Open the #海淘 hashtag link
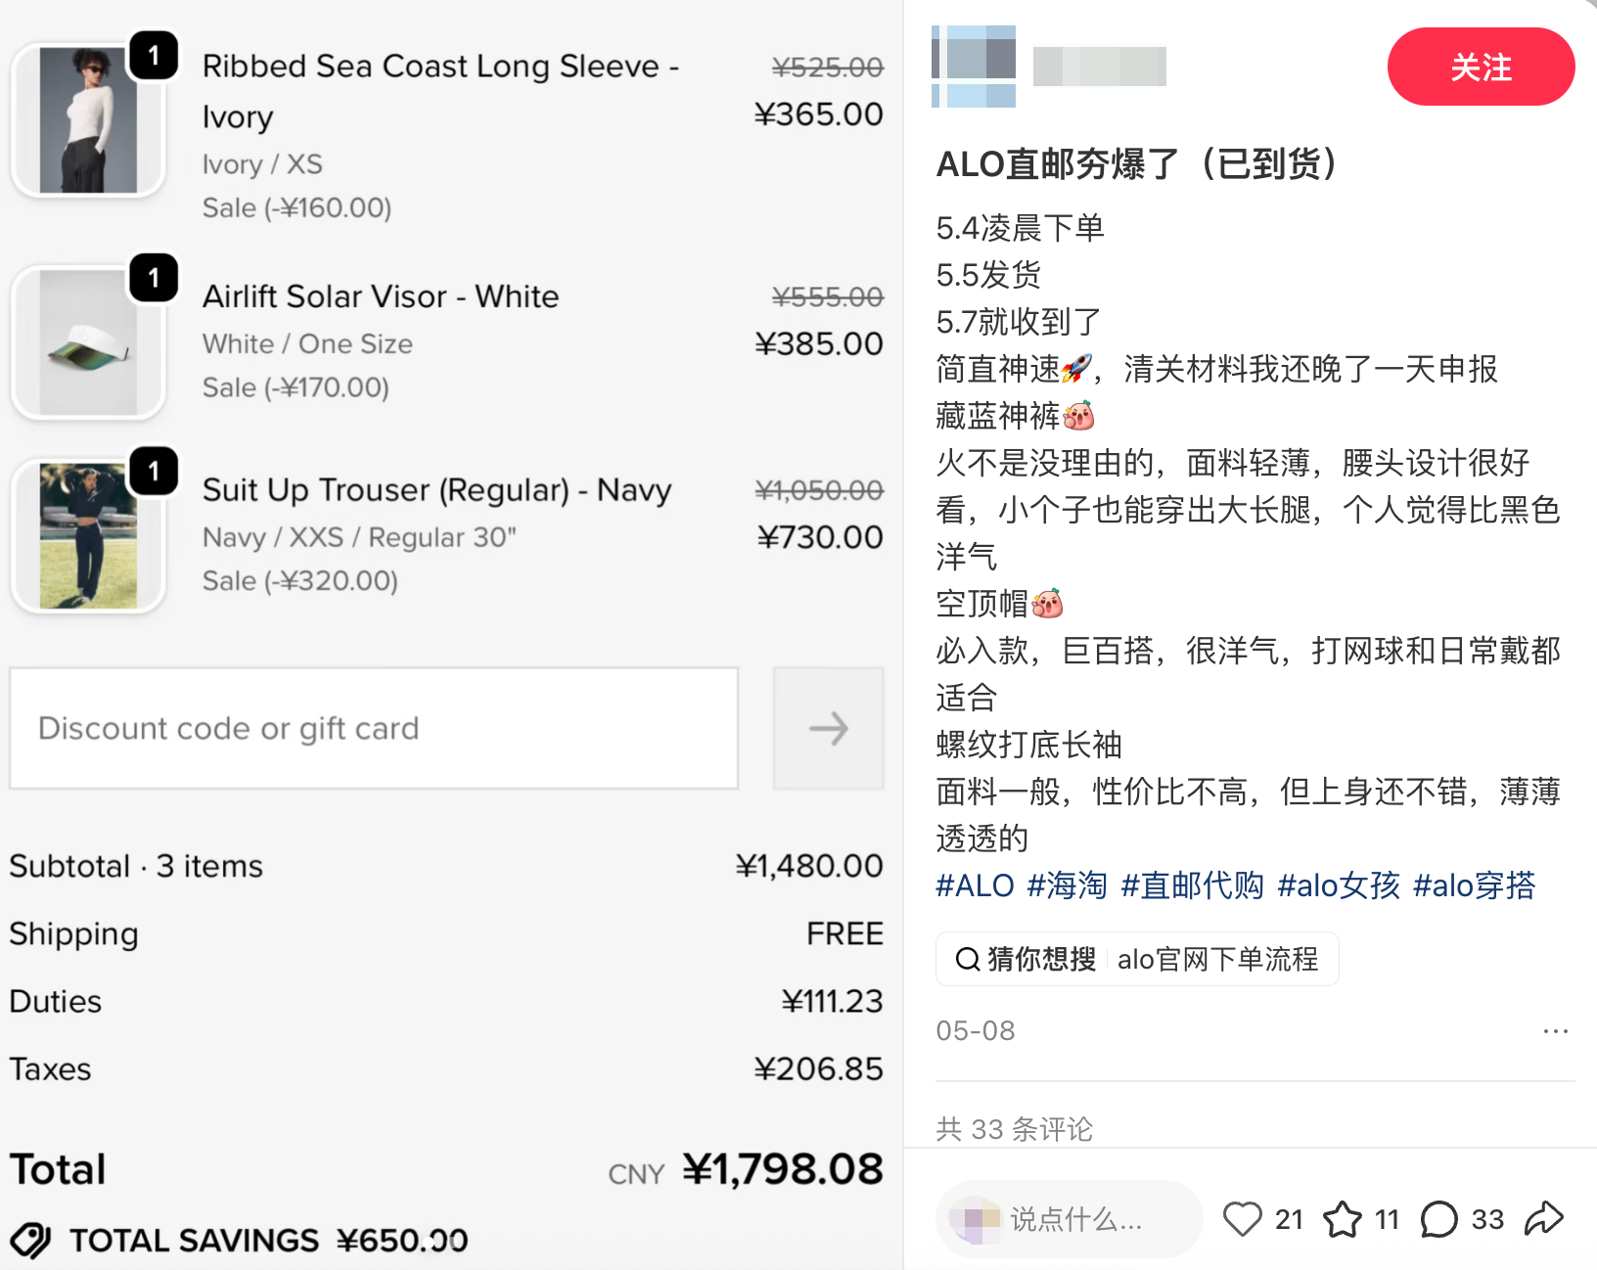Viewport: 1597px width, 1270px height. tap(1067, 885)
